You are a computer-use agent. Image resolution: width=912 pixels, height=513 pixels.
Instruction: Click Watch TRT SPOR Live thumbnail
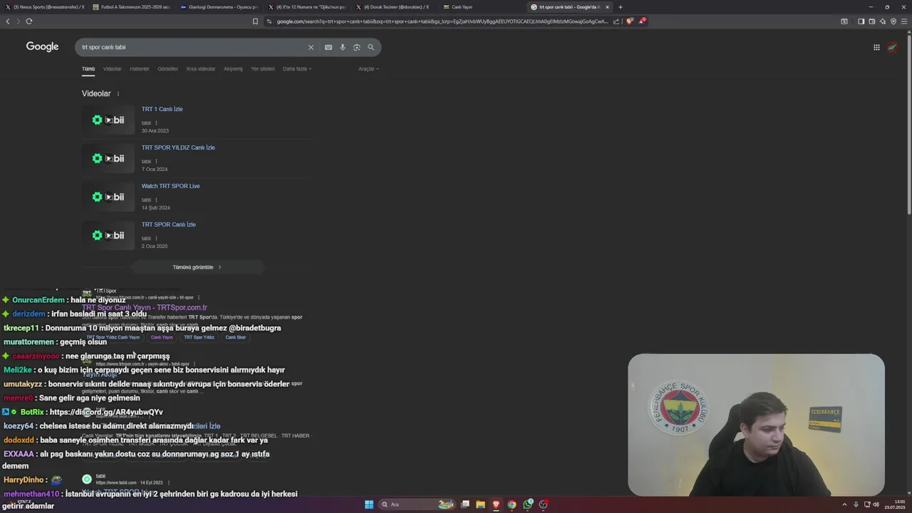pos(108,197)
